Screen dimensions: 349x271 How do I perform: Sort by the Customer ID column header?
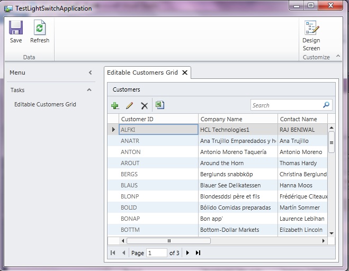(158, 119)
